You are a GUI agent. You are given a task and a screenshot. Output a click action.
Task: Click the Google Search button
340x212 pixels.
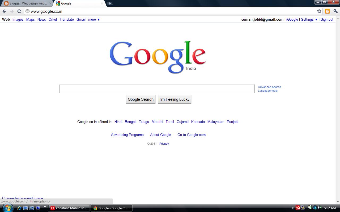pos(141,99)
